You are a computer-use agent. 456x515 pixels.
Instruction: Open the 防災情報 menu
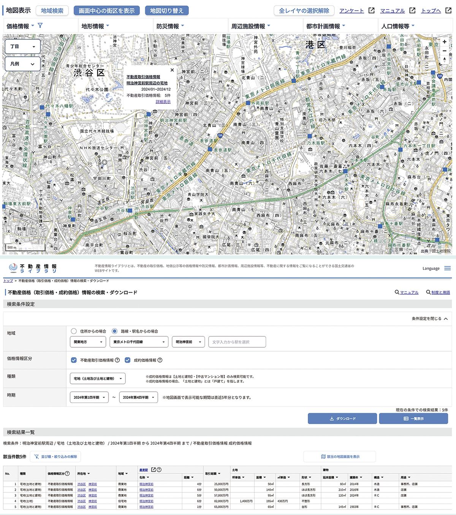(170, 26)
